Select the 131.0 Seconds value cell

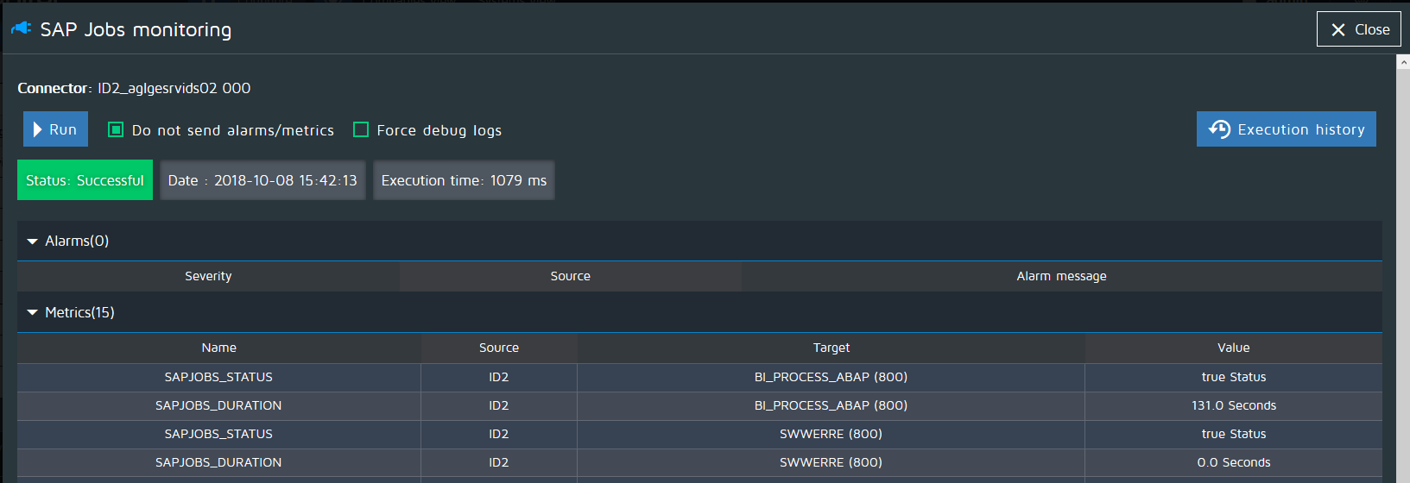[1233, 406]
